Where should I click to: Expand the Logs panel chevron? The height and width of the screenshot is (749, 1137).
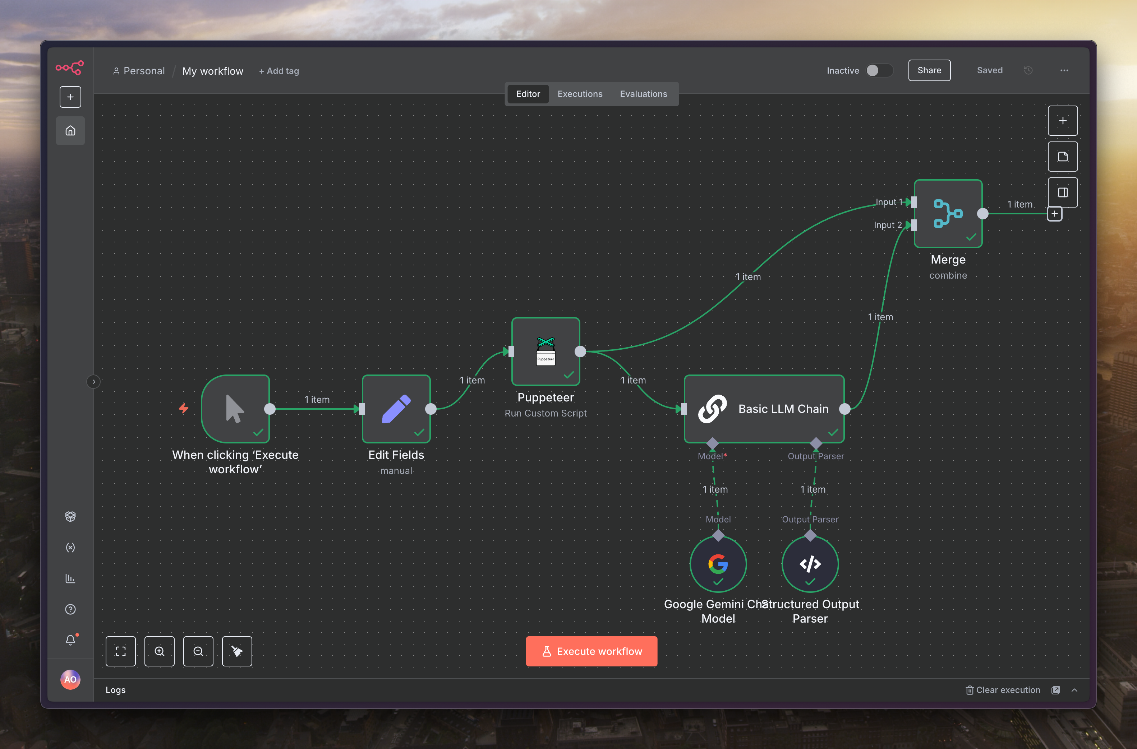coord(1074,690)
